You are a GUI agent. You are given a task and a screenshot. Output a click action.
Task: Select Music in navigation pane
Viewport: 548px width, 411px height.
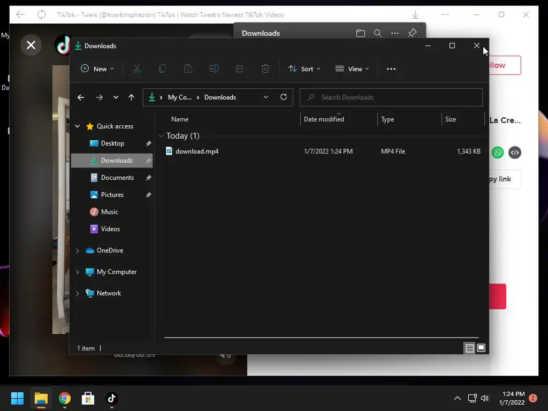click(x=112, y=212)
